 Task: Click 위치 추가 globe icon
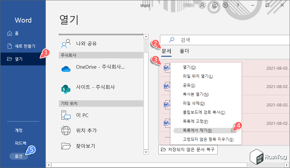[x=66, y=130]
